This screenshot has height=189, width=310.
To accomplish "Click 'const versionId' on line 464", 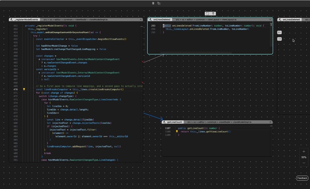I will [46, 69].
